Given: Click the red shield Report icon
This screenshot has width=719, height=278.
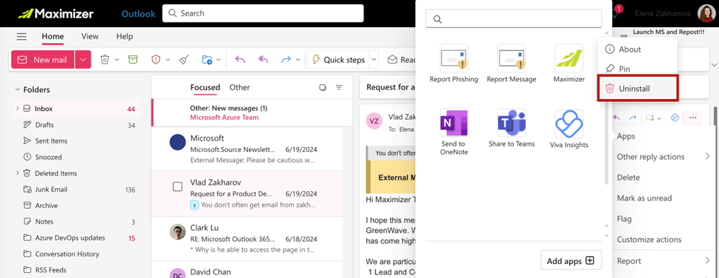Looking at the screenshot, I should point(156,59).
